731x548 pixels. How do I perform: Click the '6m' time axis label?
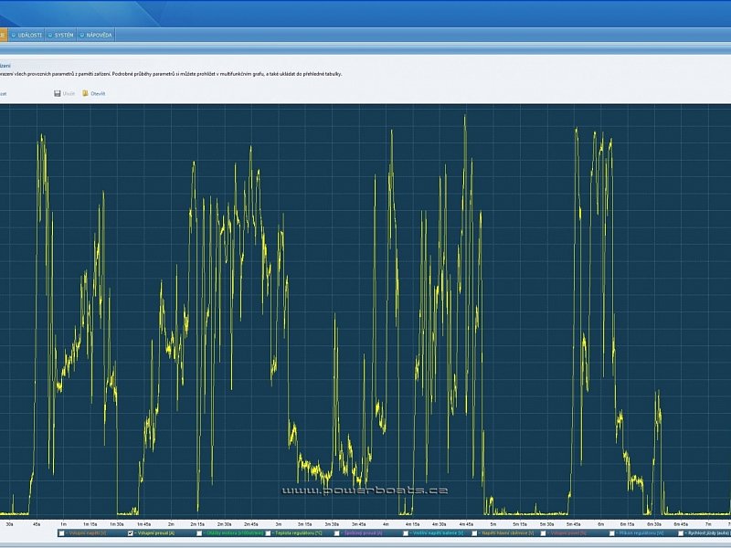coord(600,524)
